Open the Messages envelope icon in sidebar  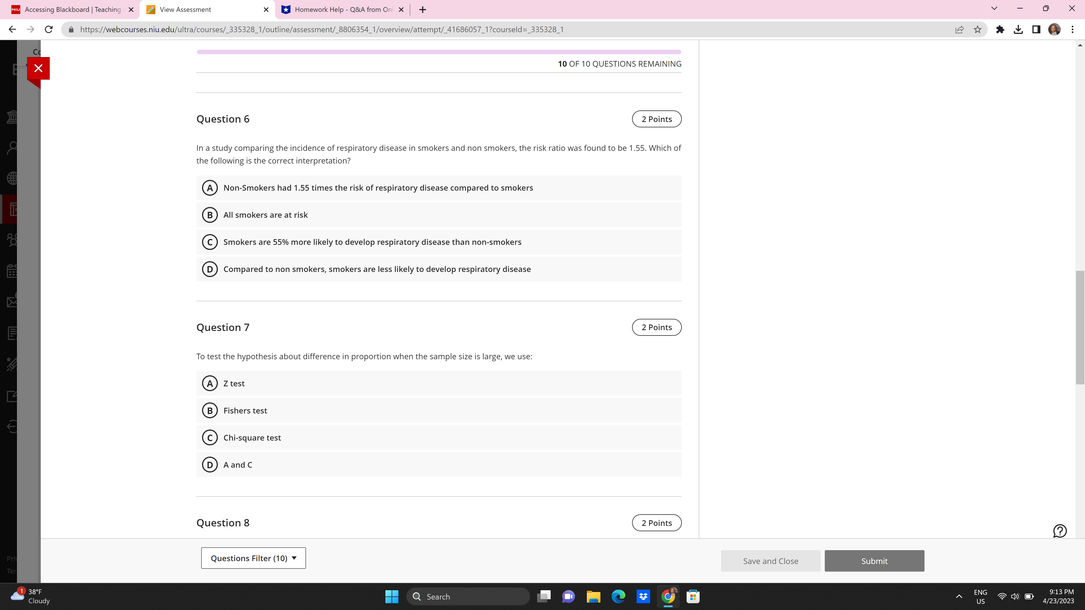tap(12, 302)
